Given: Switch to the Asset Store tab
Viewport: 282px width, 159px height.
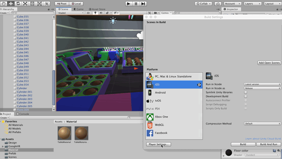Looking at the screenshot, I should click(x=97, y=9).
